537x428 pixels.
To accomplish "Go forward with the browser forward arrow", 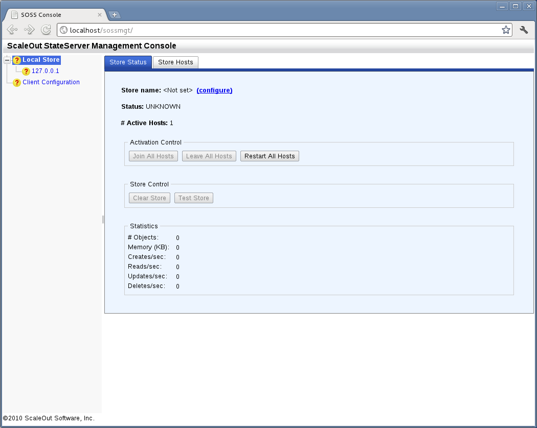I will pos(29,30).
